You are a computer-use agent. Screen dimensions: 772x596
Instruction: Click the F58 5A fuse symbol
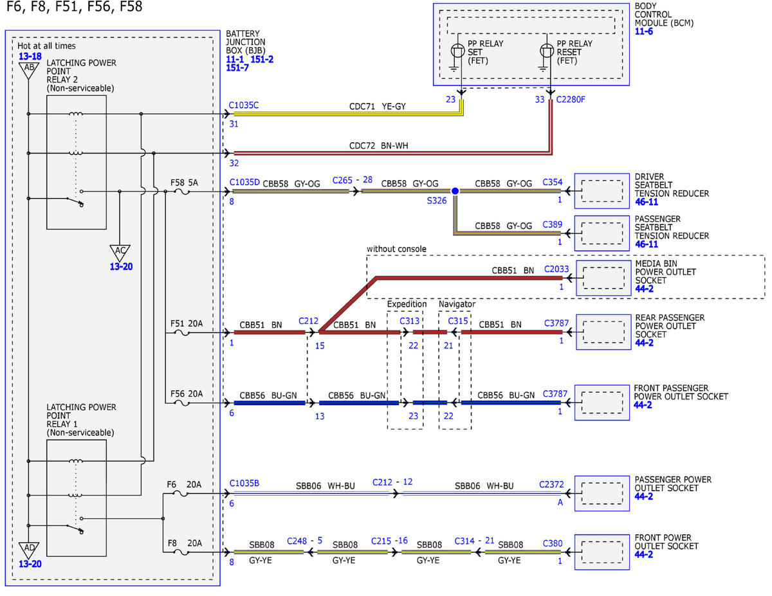181,191
